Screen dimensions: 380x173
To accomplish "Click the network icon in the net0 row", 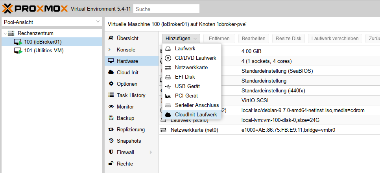I will tap(163, 130).
